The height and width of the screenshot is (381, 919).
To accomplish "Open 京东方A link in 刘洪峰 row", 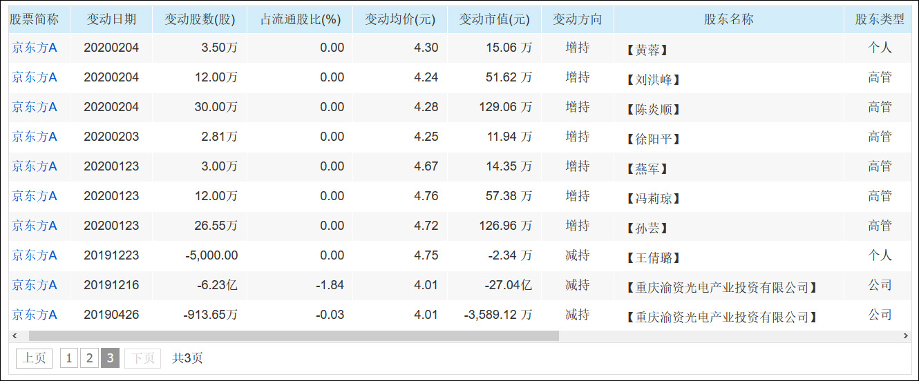I will click(x=35, y=77).
